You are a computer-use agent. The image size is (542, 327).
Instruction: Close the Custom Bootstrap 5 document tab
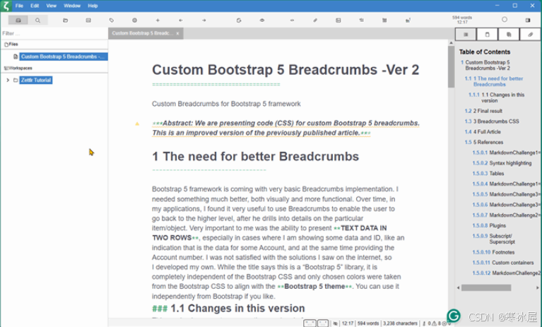[177, 33]
